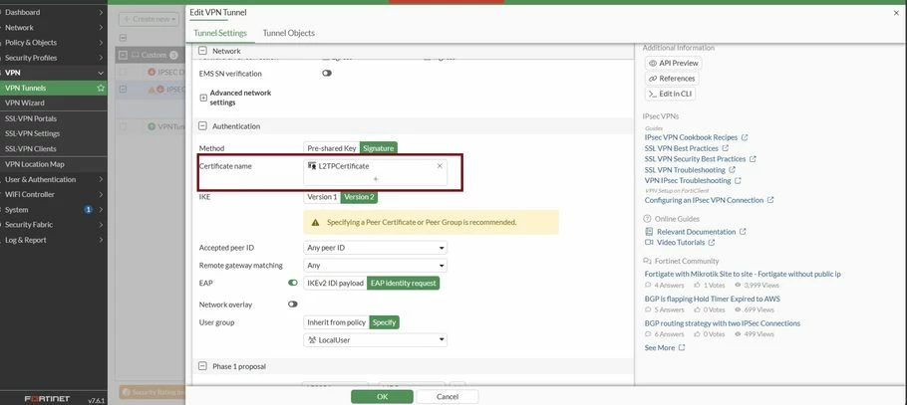Open API Preview
The image size is (907, 405).
674,63
